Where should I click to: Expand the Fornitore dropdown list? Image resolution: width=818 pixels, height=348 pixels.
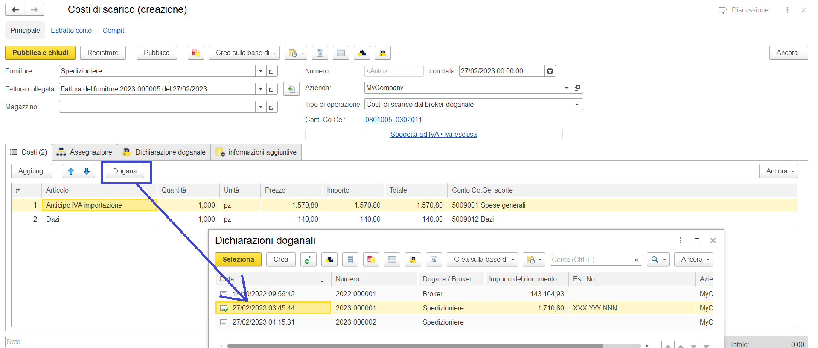point(261,71)
